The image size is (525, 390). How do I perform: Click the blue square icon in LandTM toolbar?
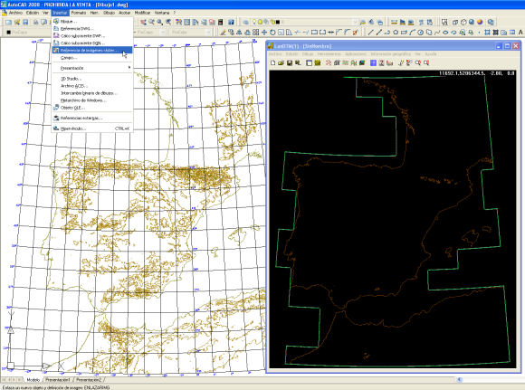click(x=373, y=62)
